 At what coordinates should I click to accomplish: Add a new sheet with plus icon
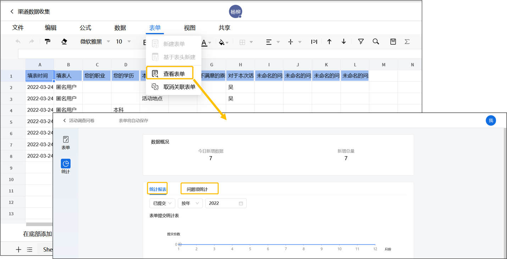(x=18, y=250)
